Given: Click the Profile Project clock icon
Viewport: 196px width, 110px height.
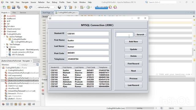Looking at the screenshot, I should click(88, 7).
